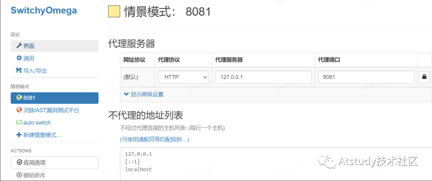This screenshot has width=432, height=181.
Task: Click the lock icon for proxy authentication
Action: coord(424,77)
